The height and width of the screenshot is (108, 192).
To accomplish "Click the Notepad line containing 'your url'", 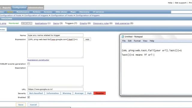I will 152,50.
